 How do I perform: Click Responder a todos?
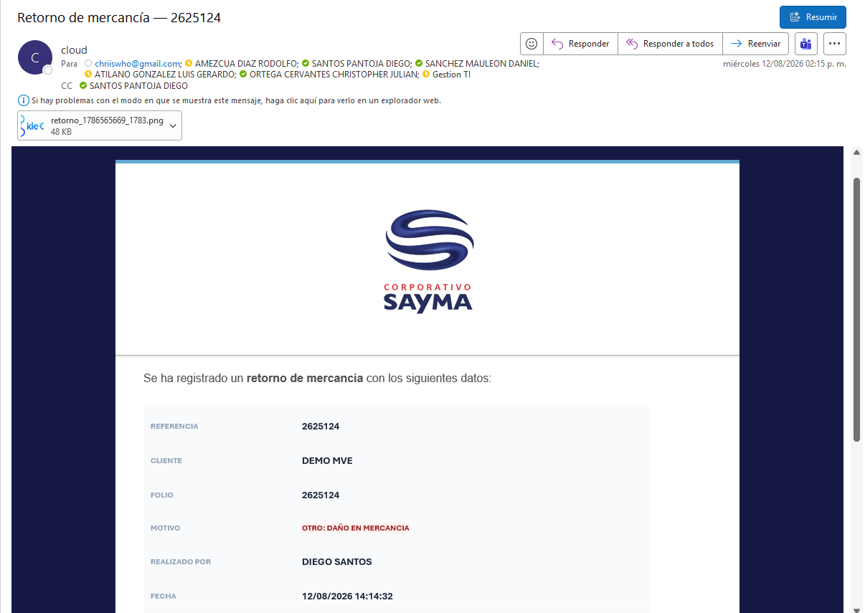pos(670,44)
